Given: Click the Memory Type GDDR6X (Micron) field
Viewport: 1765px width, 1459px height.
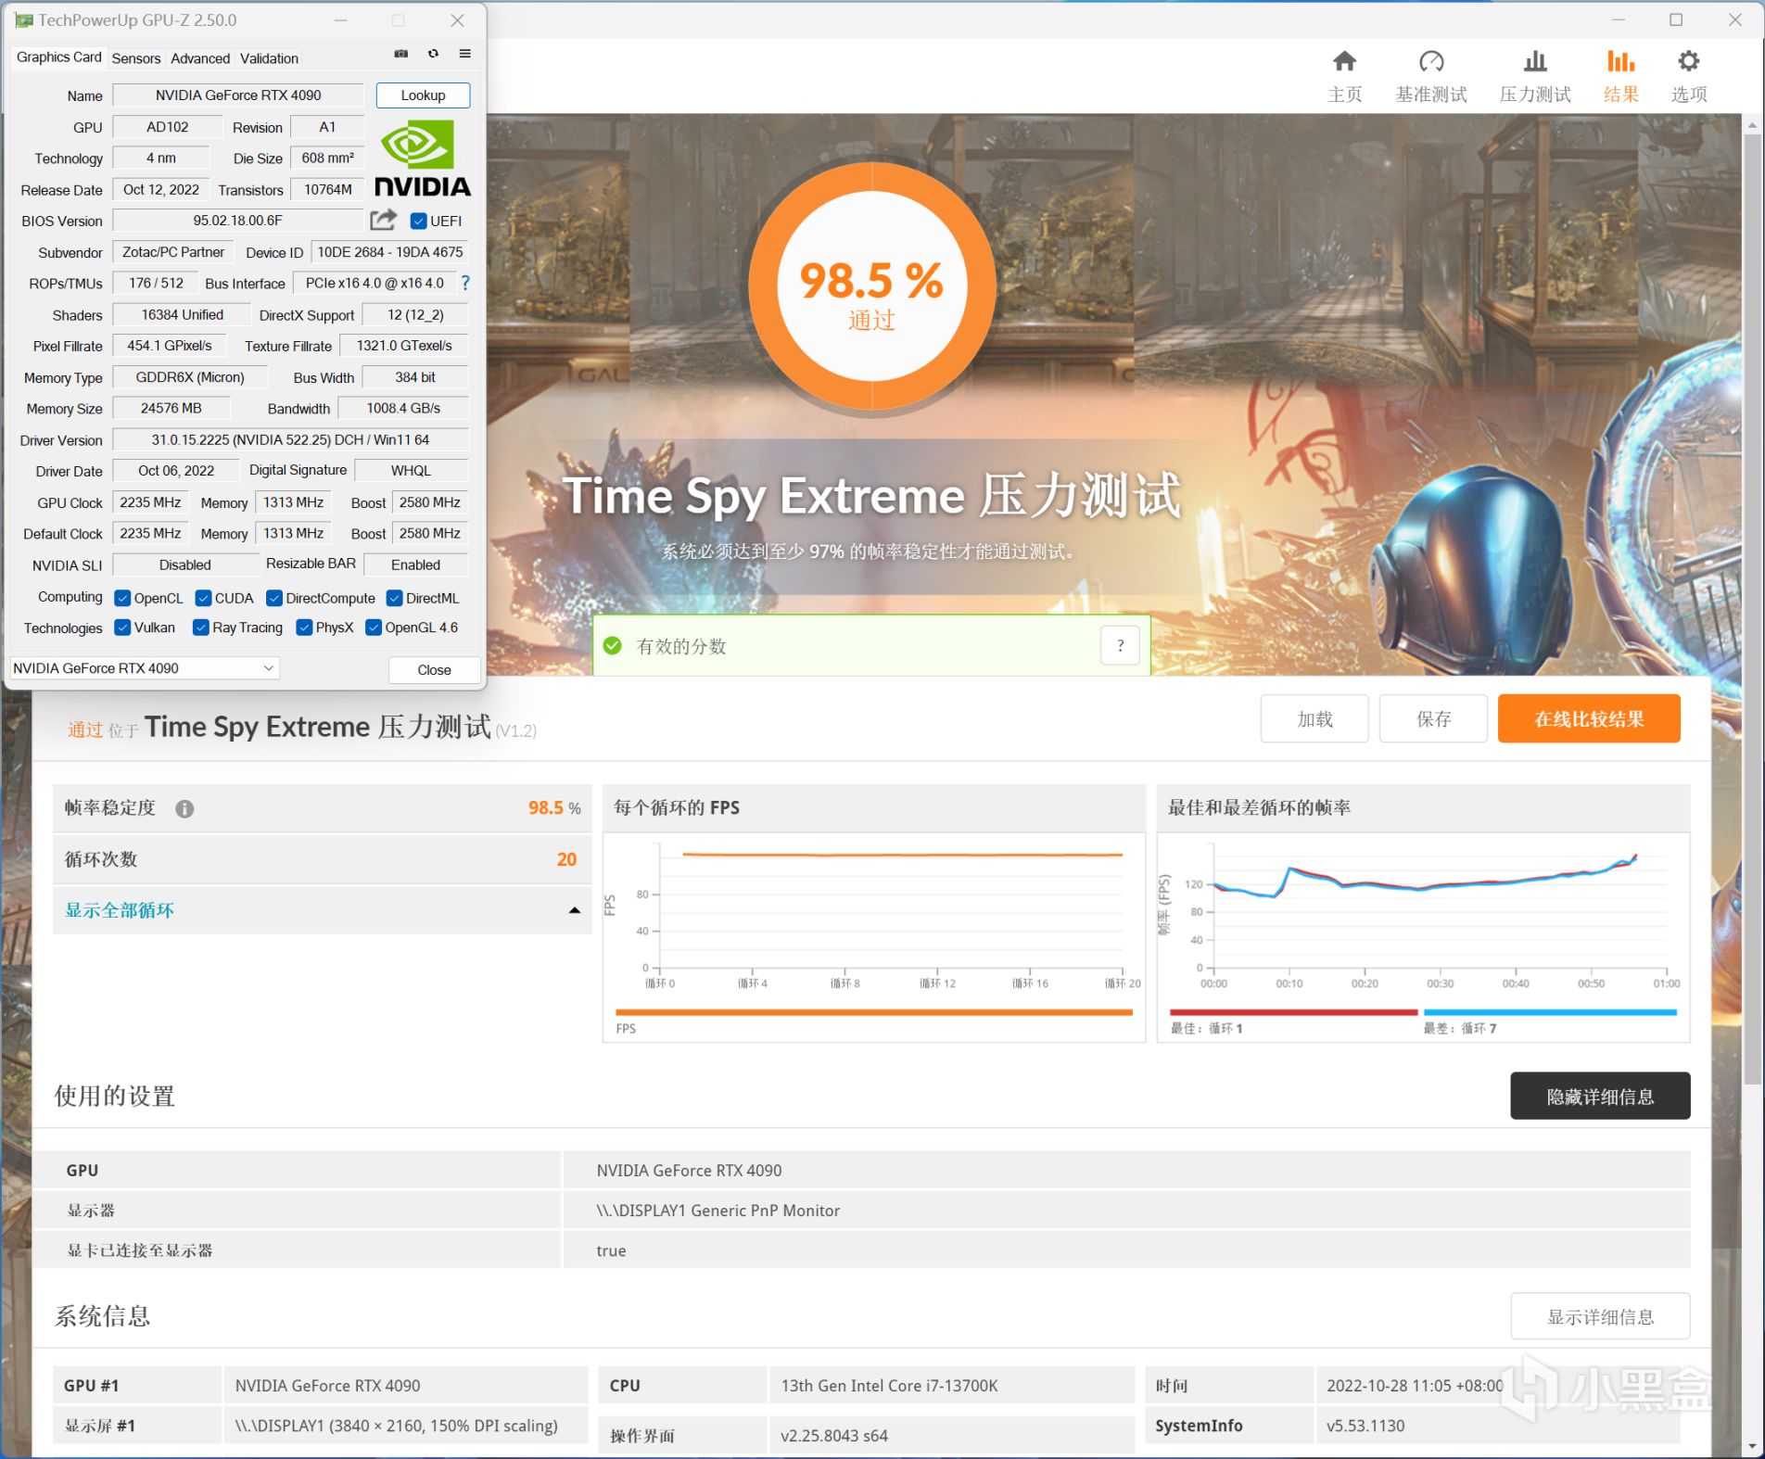Looking at the screenshot, I should [x=190, y=377].
